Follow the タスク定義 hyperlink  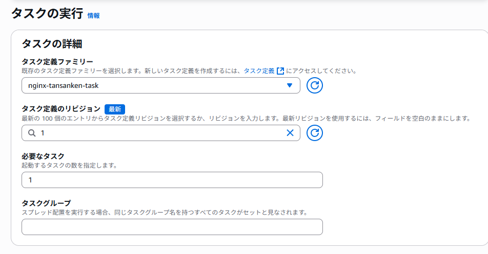(259, 71)
